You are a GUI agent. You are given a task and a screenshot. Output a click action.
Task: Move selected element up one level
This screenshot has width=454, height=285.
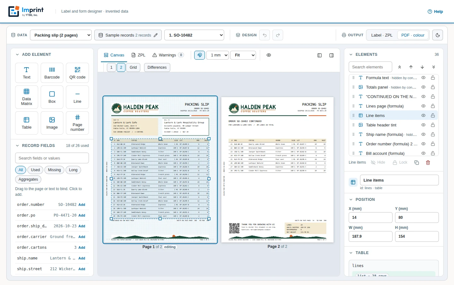point(411,67)
